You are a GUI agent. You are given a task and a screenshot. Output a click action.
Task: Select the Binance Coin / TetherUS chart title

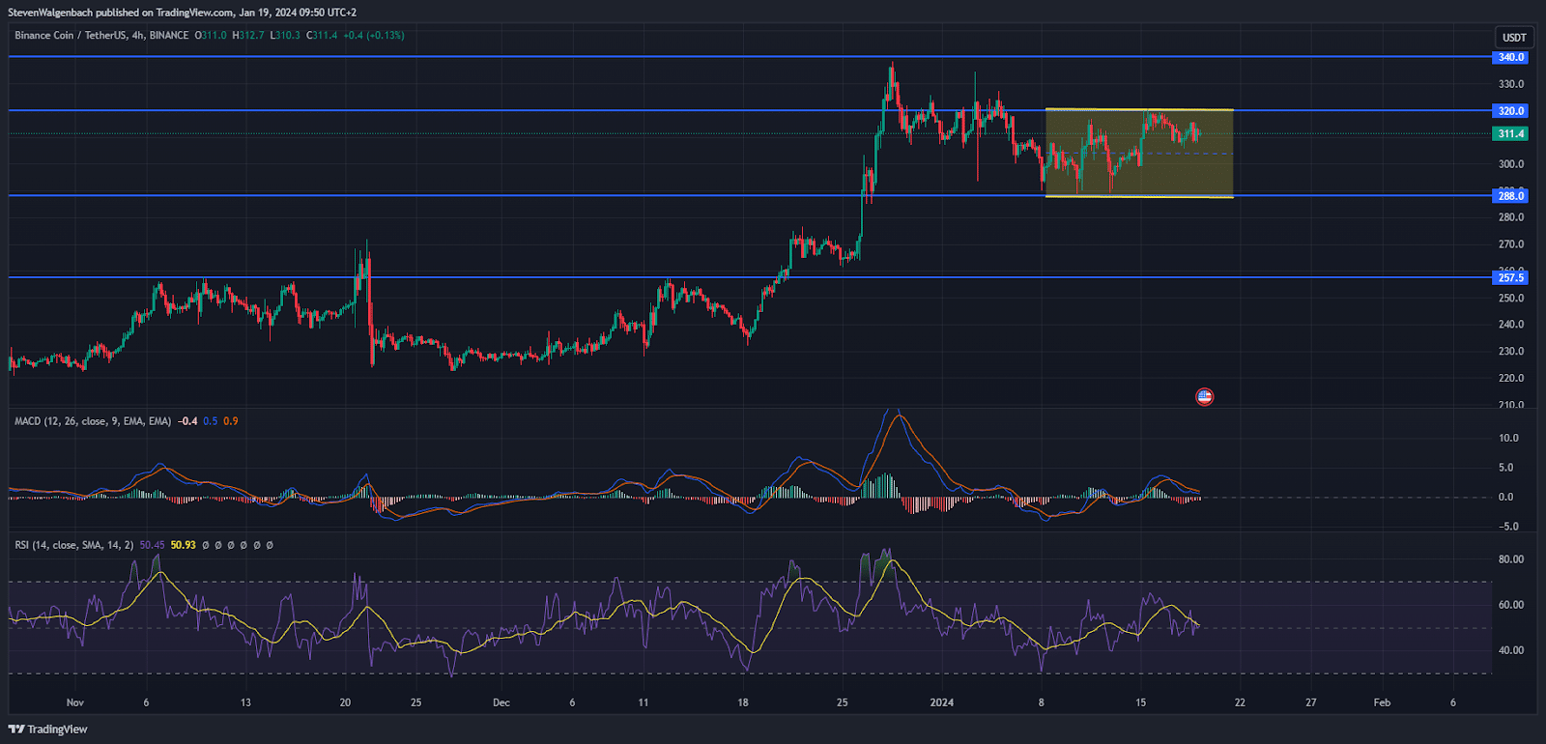(x=101, y=35)
